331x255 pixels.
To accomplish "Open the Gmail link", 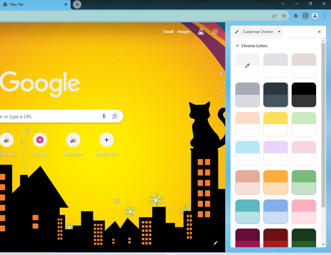I will click(169, 31).
